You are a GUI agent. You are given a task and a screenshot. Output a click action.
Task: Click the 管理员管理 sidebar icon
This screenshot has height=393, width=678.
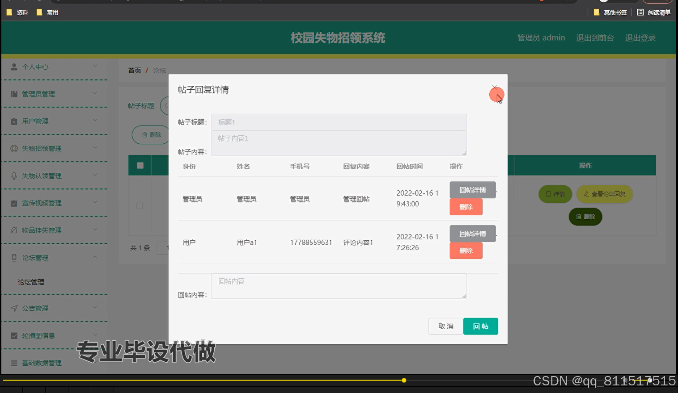(14, 94)
